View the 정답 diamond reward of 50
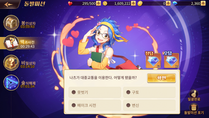Viewport: 209px width, 118px height. coord(153,61)
